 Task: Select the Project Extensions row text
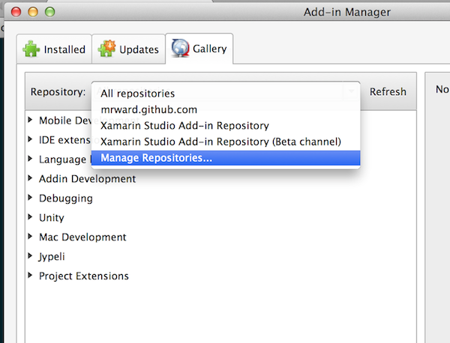pyautogui.click(x=84, y=276)
